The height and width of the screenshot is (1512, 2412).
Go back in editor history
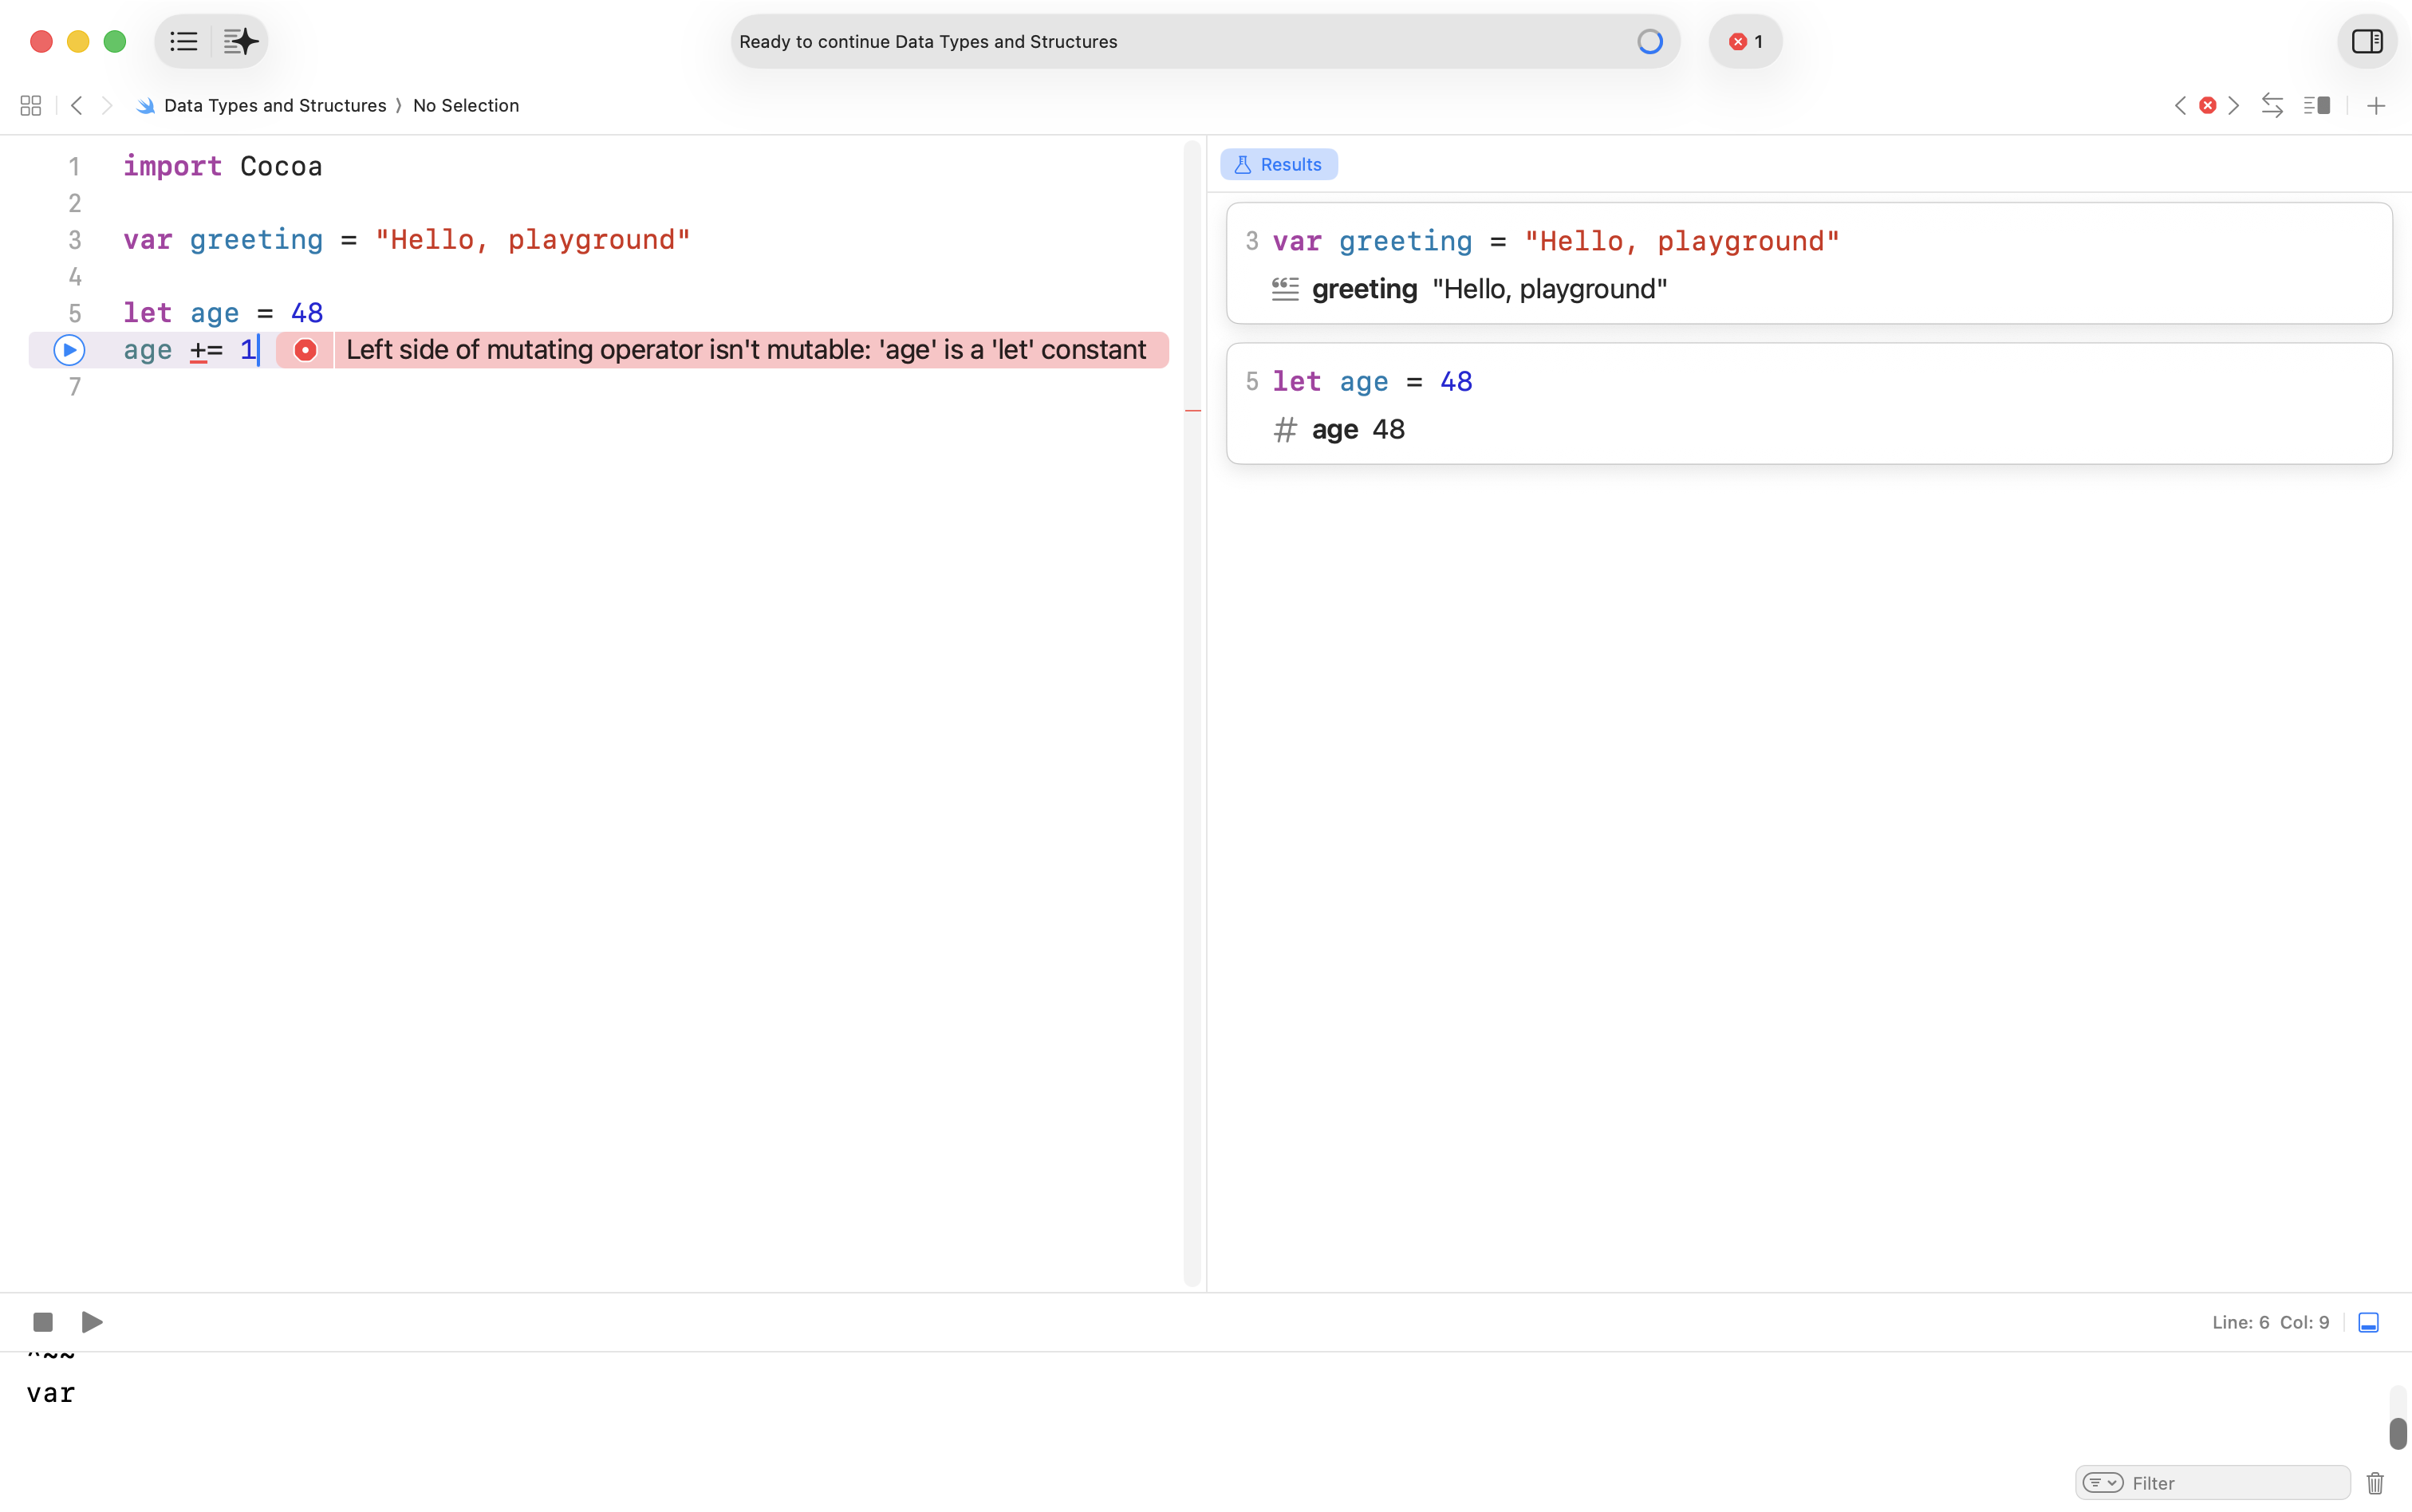(77, 106)
